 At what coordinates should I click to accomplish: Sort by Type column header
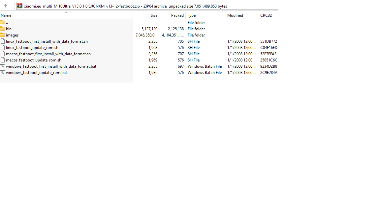(x=192, y=15)
